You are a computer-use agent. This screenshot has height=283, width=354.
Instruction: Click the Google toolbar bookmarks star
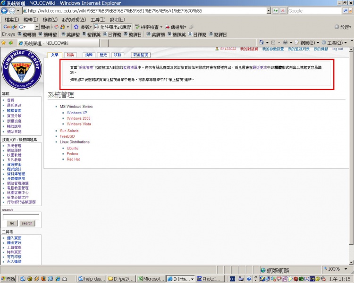coord(76,27)
